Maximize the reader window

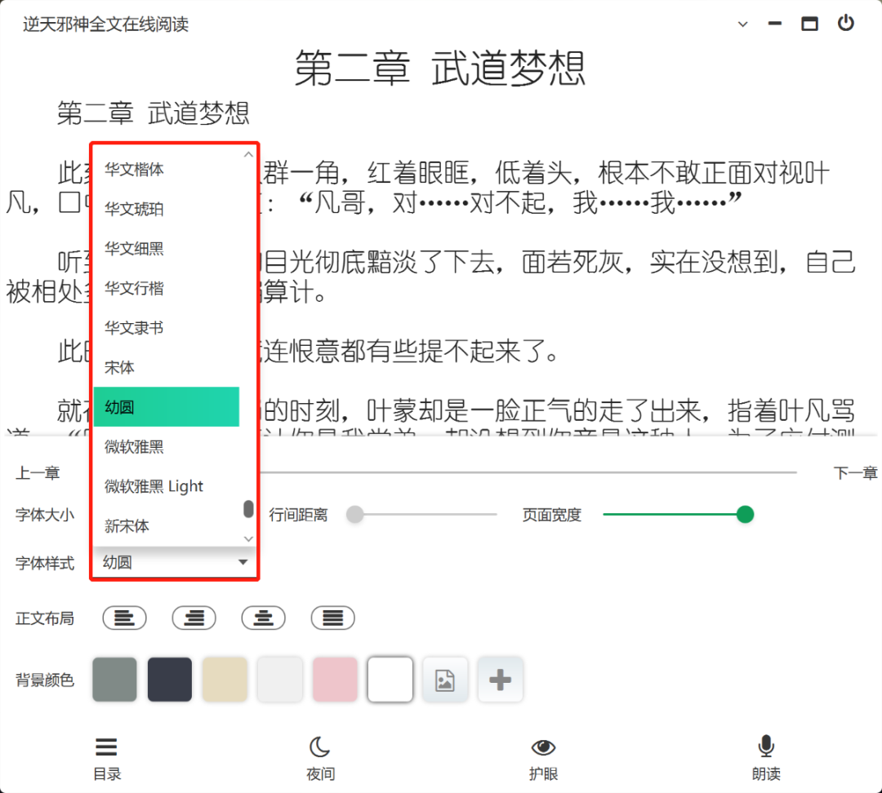(809, 24)
